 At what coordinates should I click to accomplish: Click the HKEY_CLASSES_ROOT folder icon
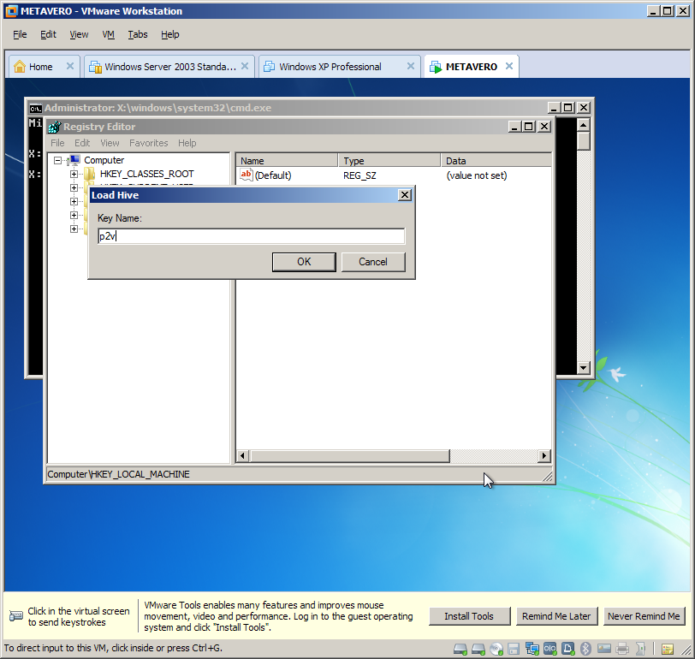point(90,174)
